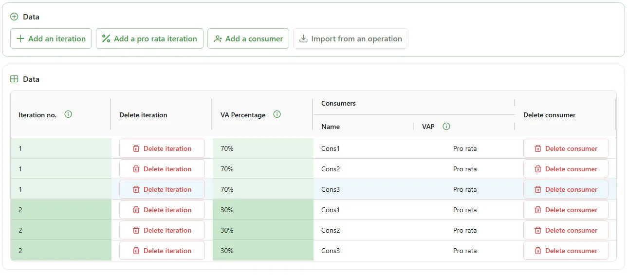Delete iteration 1 in the Cons1 row
Screen dimensions: 628x275
(162, 148)
